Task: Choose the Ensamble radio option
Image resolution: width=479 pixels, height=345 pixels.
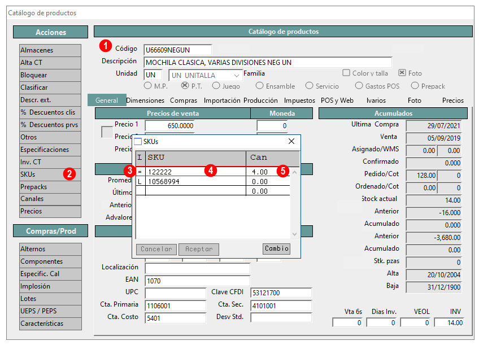Action: pos(259,86)
